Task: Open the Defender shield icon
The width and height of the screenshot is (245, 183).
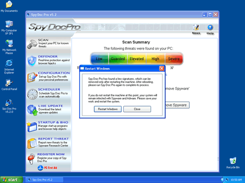Action: click(x=32, y=61)
